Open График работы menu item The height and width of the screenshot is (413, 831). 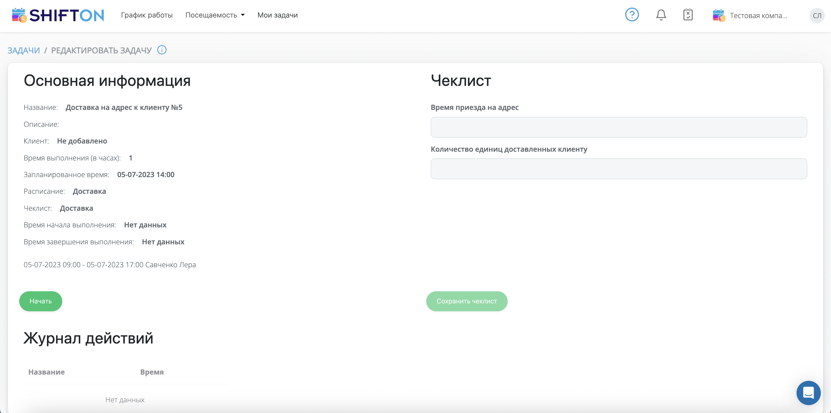tap(147, 15)
